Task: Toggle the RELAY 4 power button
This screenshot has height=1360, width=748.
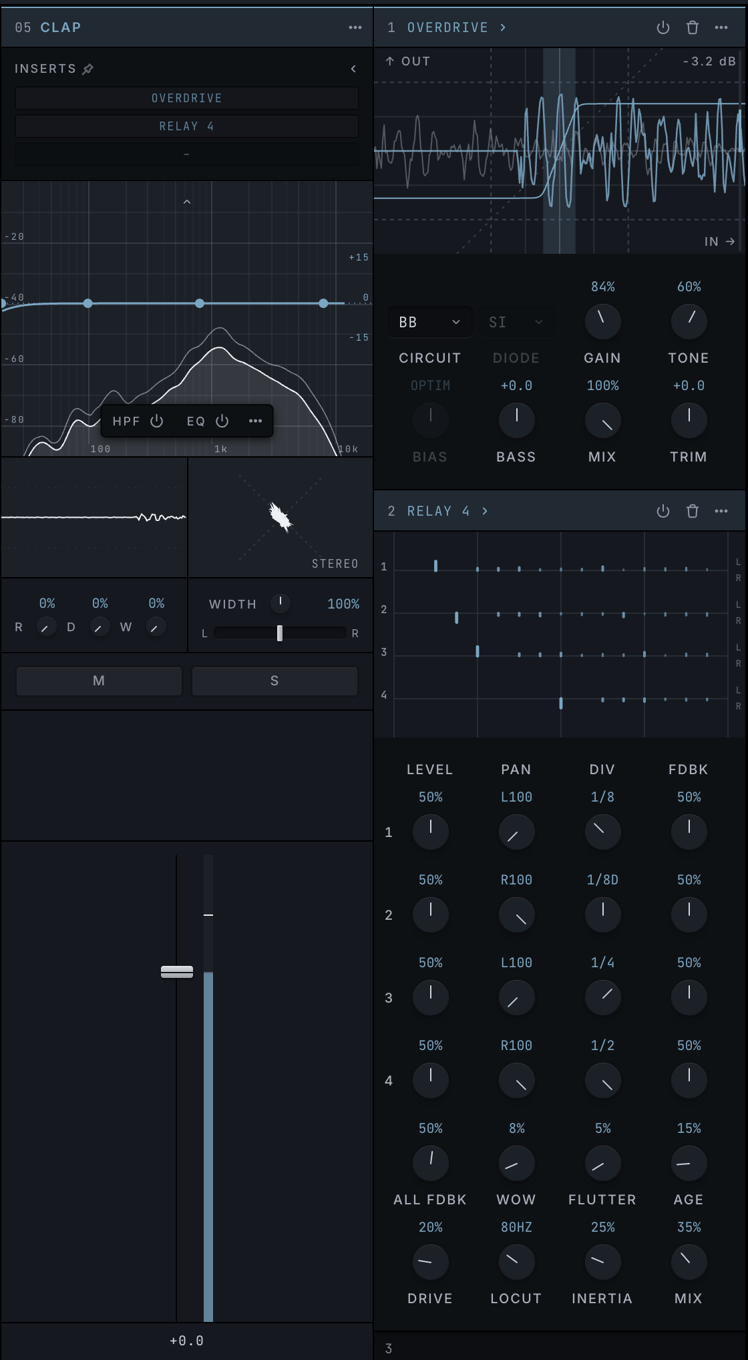Action: coord(663,511)
